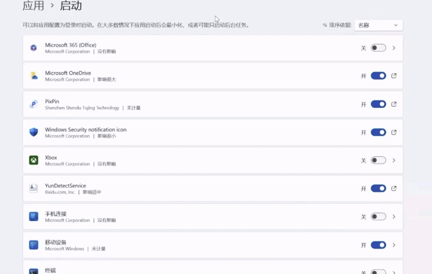Screen dimensions: 432x274
Task: Click the YunDetectService document icon
Action: pos(33,189)
